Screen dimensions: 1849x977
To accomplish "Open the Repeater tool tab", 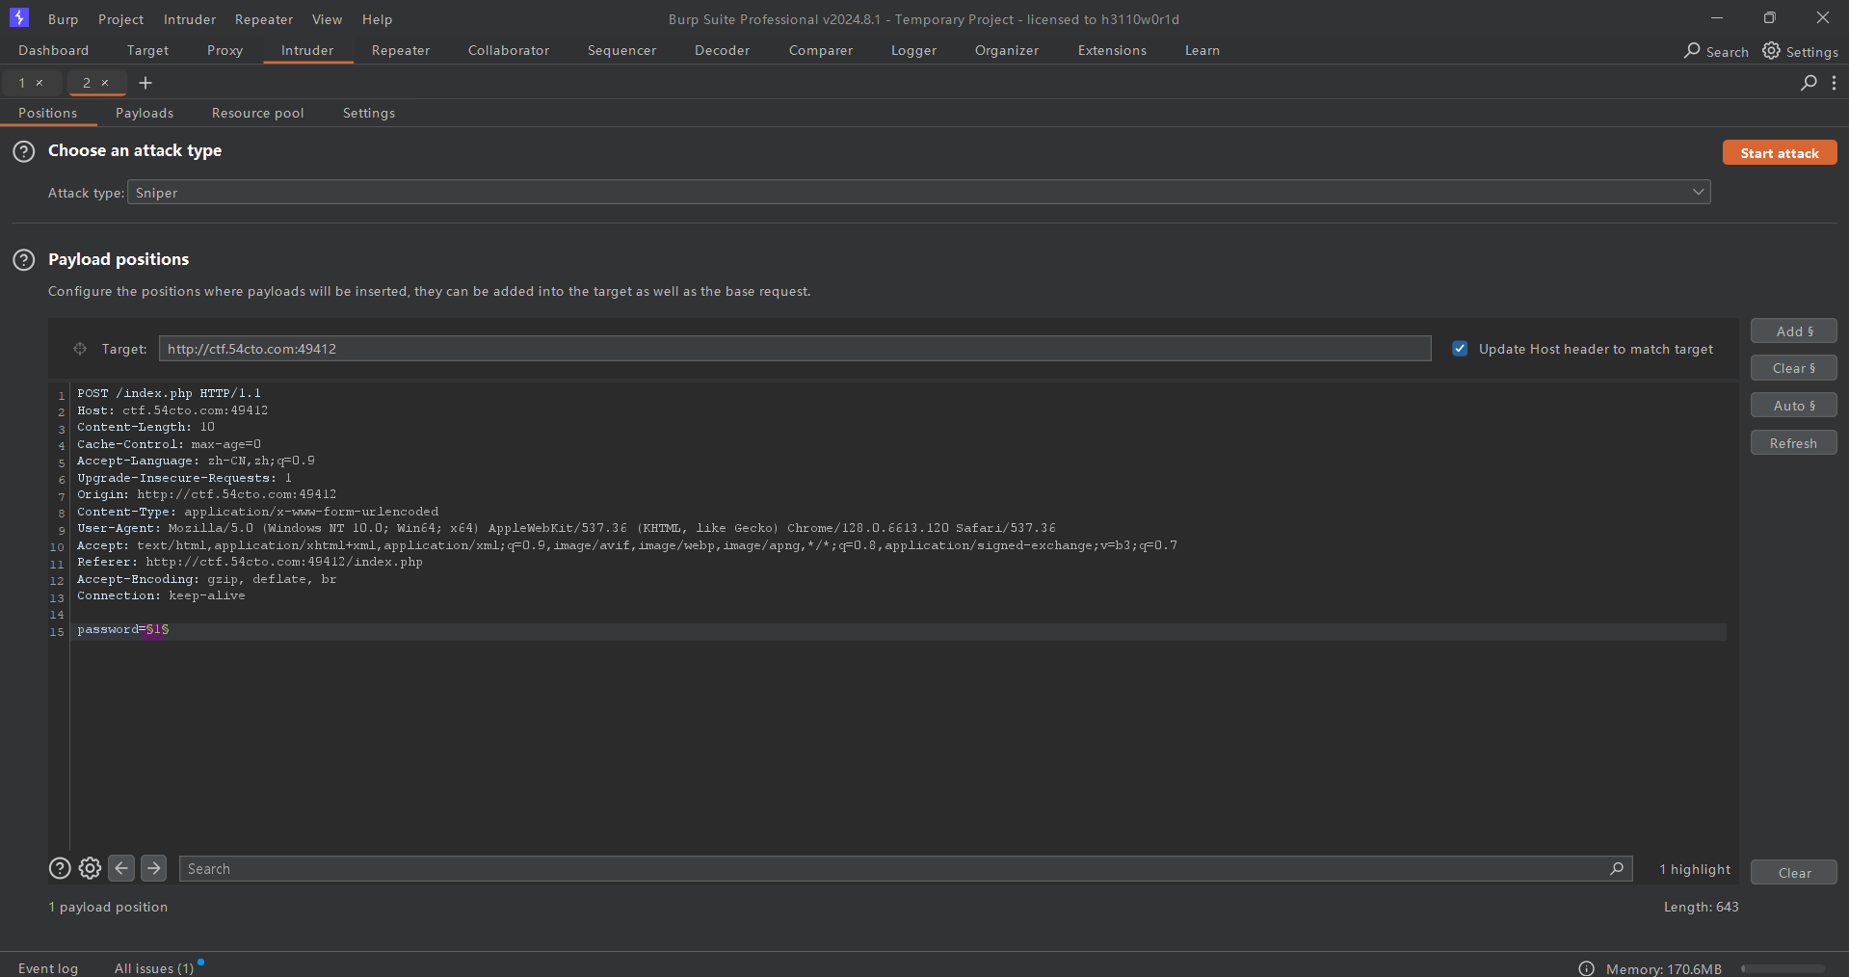I will [x=401, y=50].
